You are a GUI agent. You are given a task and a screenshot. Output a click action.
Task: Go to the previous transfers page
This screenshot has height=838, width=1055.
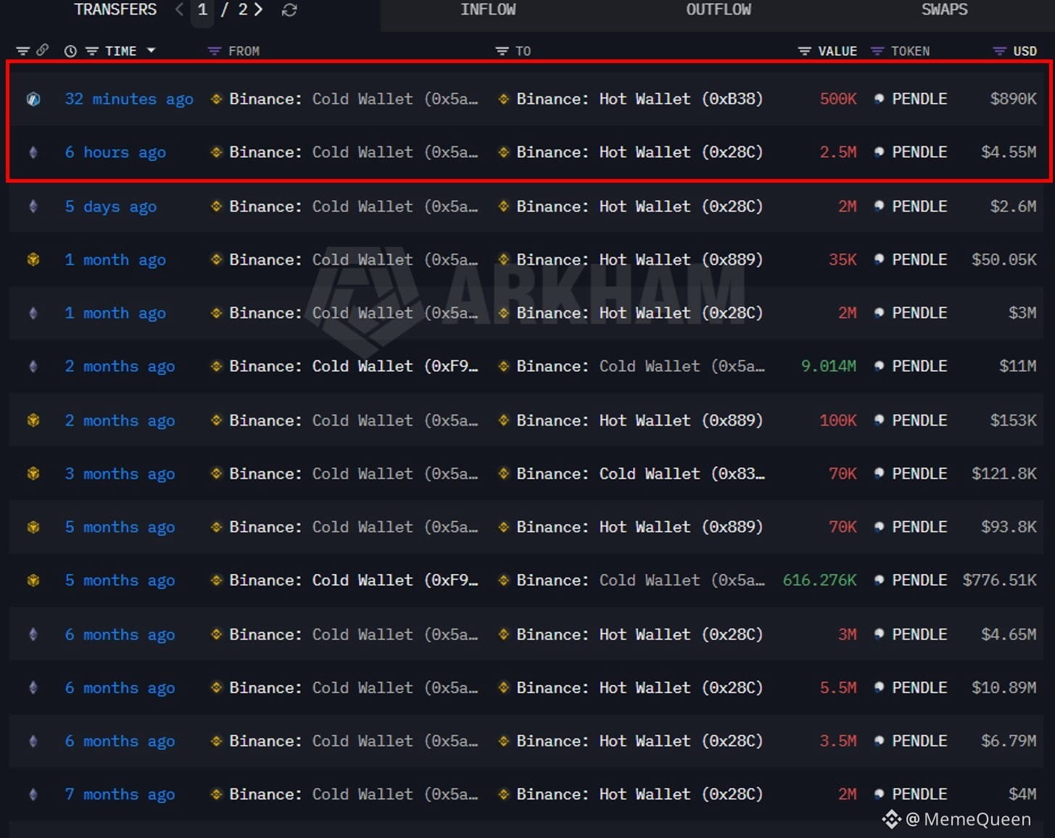pos(179,10)
